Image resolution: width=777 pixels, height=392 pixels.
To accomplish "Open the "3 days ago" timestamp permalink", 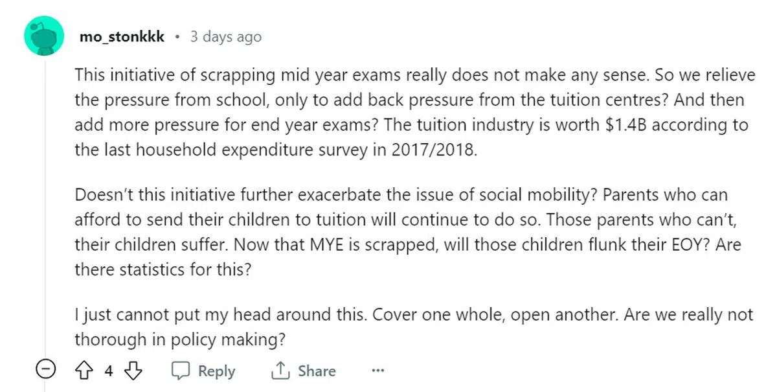I will (x=225, y=36).
